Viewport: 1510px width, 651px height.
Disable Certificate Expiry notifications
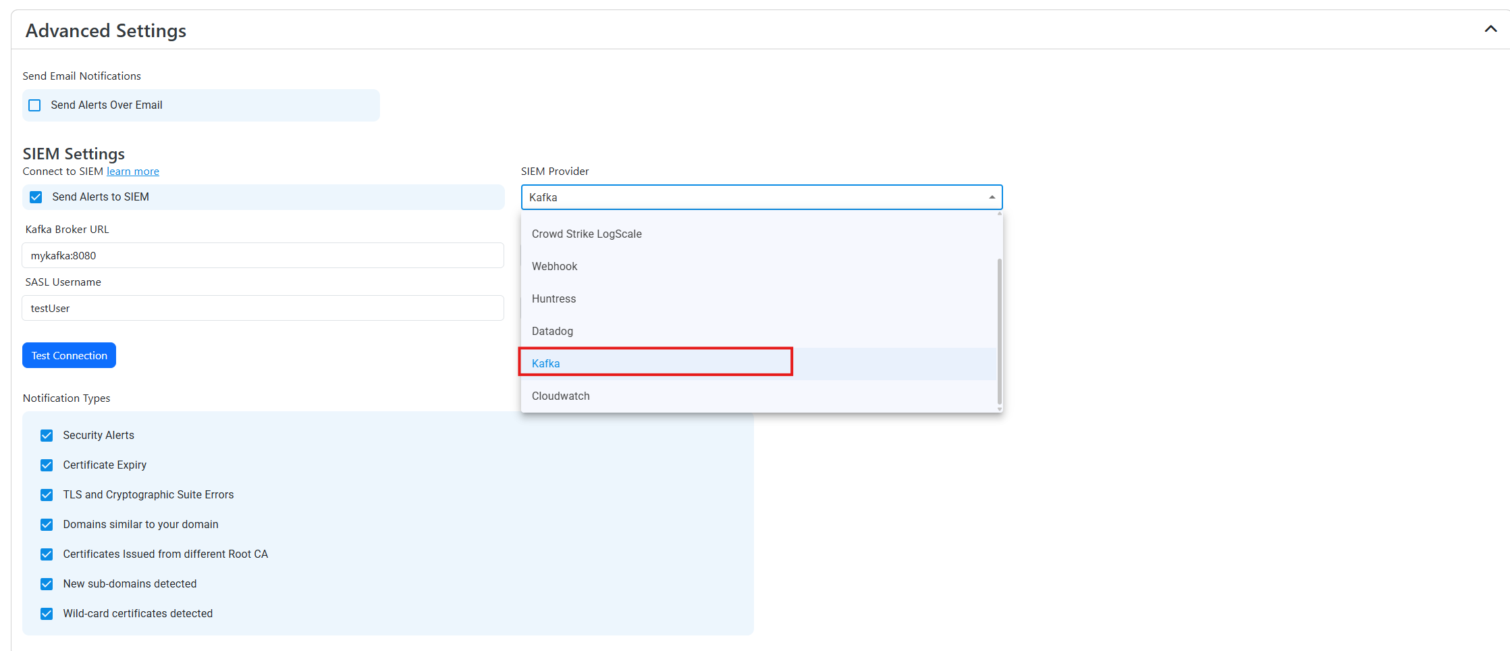pos(46,465)
